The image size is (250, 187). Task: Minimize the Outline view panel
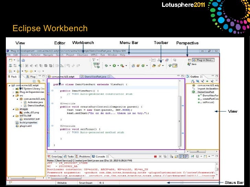point(213,76)
